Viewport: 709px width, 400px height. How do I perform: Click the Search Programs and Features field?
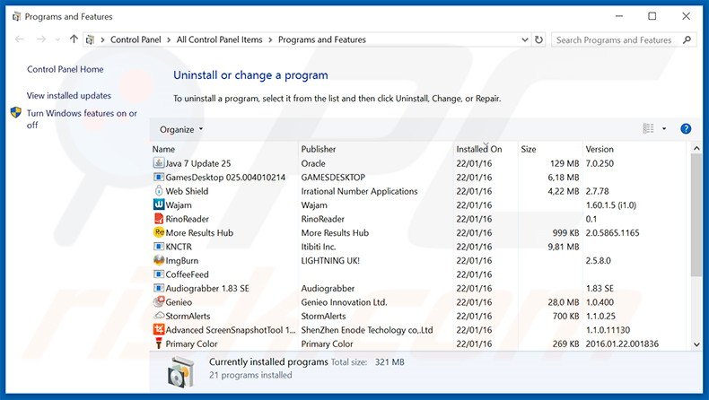pyautogui.click(x=614, y=39)
